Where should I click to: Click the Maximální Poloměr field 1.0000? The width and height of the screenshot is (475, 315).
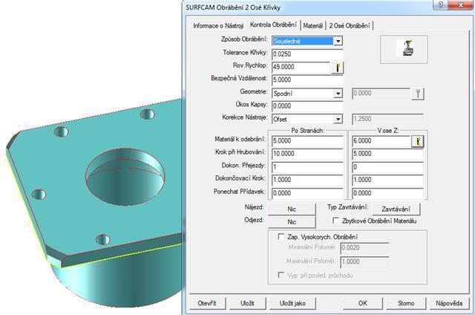[364, 262]
